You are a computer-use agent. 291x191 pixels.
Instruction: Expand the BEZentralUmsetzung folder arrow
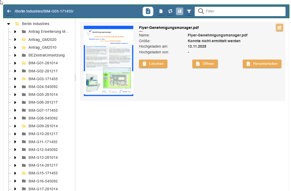[15, 55]
